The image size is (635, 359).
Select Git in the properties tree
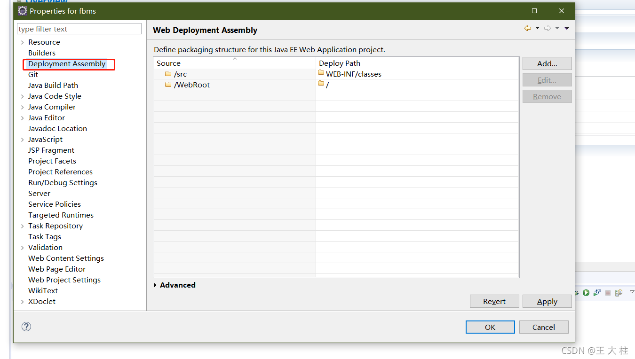pos(33,74)
